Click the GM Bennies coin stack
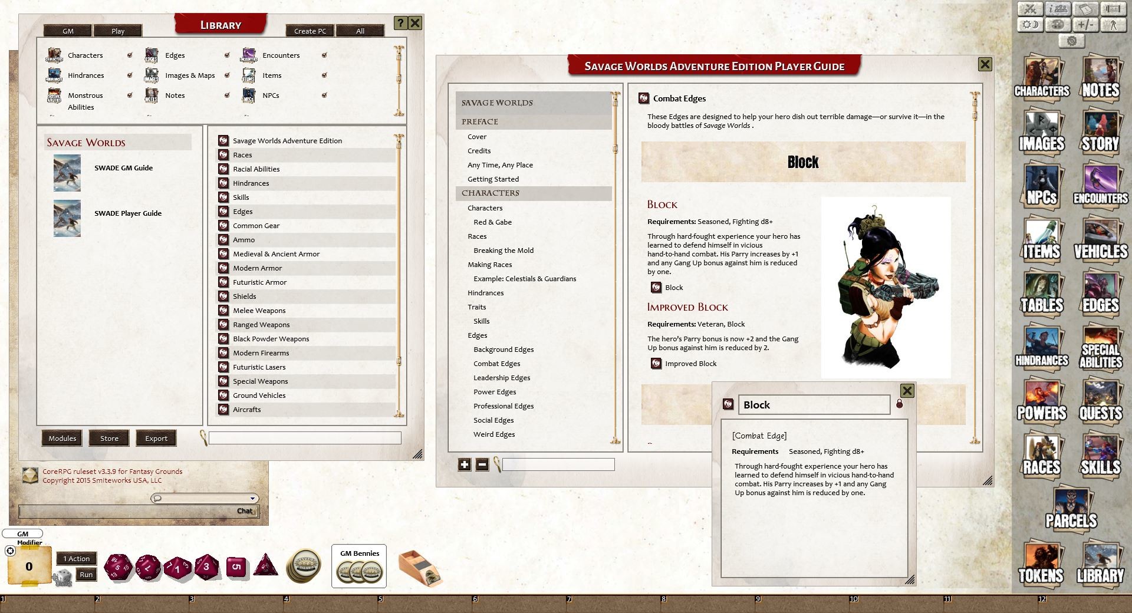This screenshot has width=1132, height=613. point(359,571)
